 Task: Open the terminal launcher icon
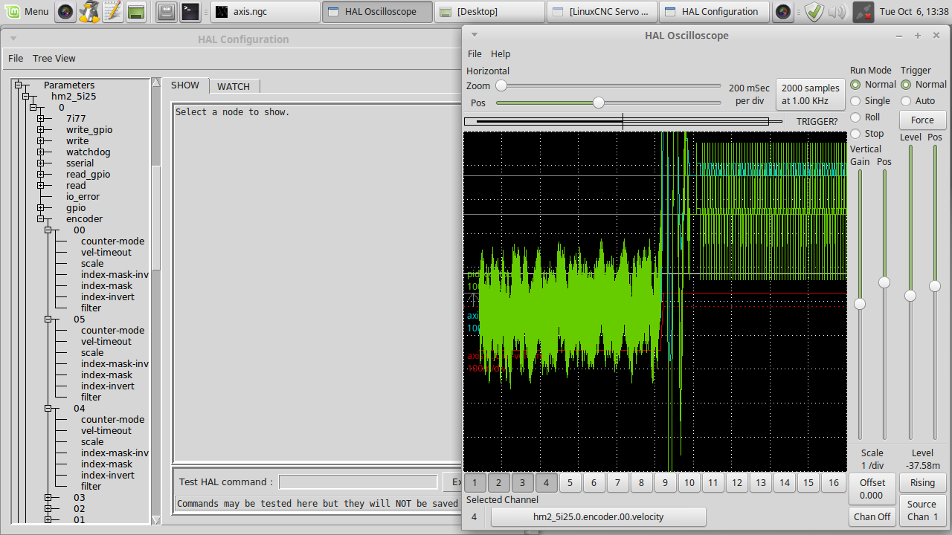(190, 11)
